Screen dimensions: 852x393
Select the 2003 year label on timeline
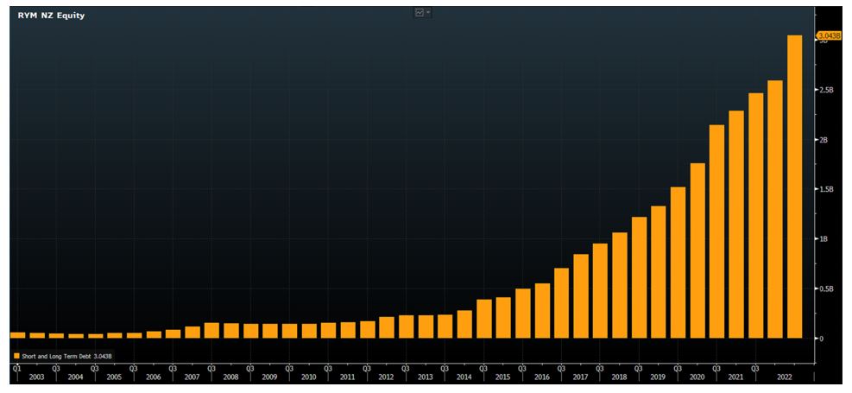35,377
